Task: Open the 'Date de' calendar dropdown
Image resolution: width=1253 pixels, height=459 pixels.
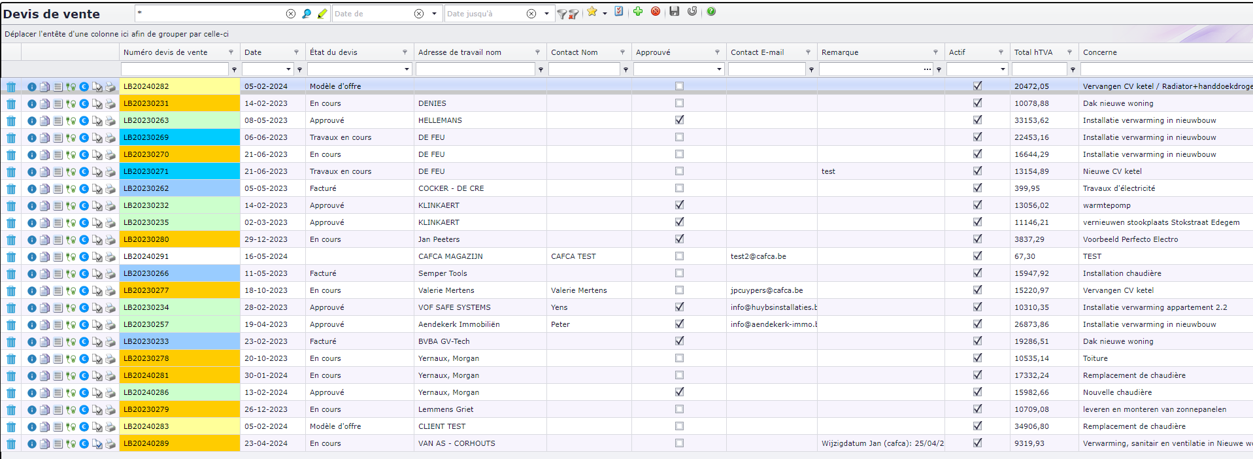Action: pyautogui.click(x=434, y=14)
